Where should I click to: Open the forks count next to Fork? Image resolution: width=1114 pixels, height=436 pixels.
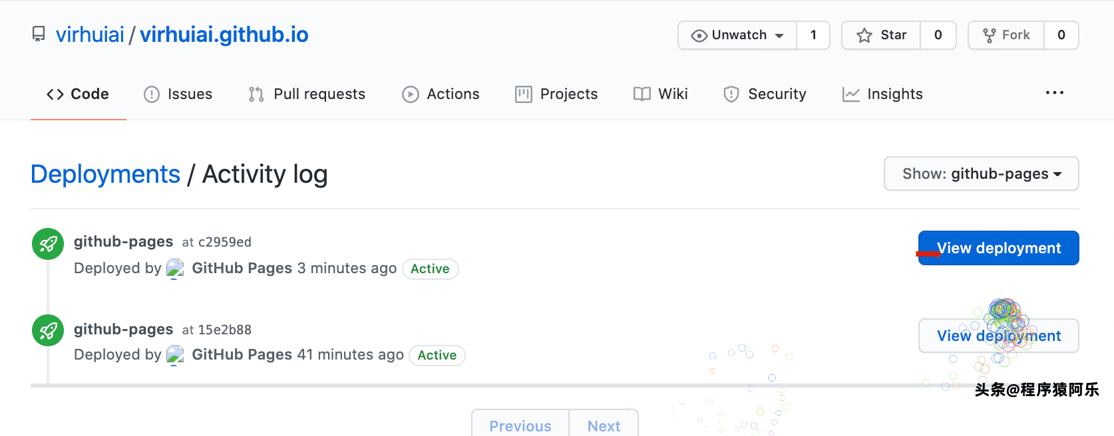coord(1061,35)
